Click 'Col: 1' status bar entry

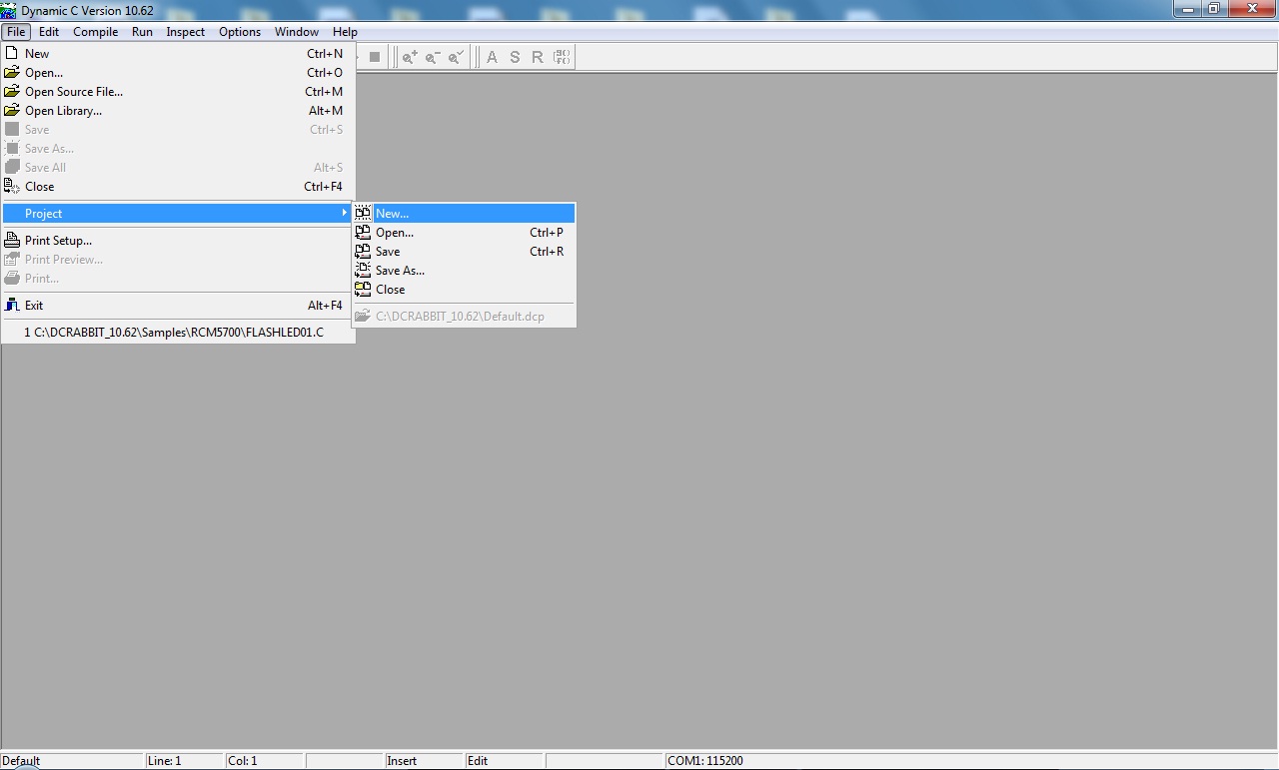point(243,761)
